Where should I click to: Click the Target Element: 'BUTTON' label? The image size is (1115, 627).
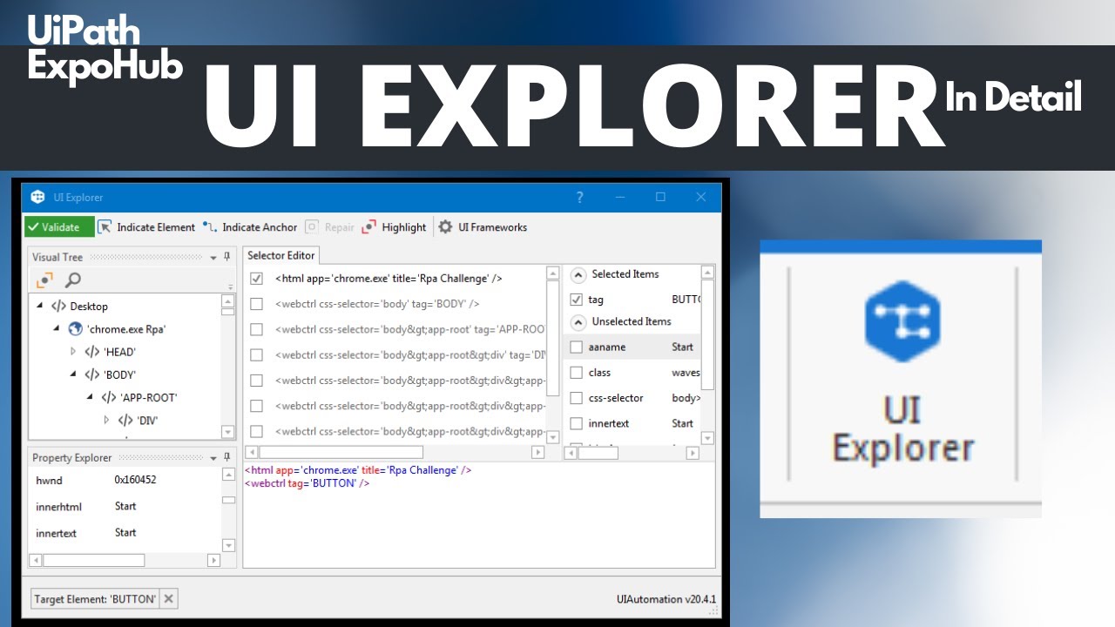[94, 599]
